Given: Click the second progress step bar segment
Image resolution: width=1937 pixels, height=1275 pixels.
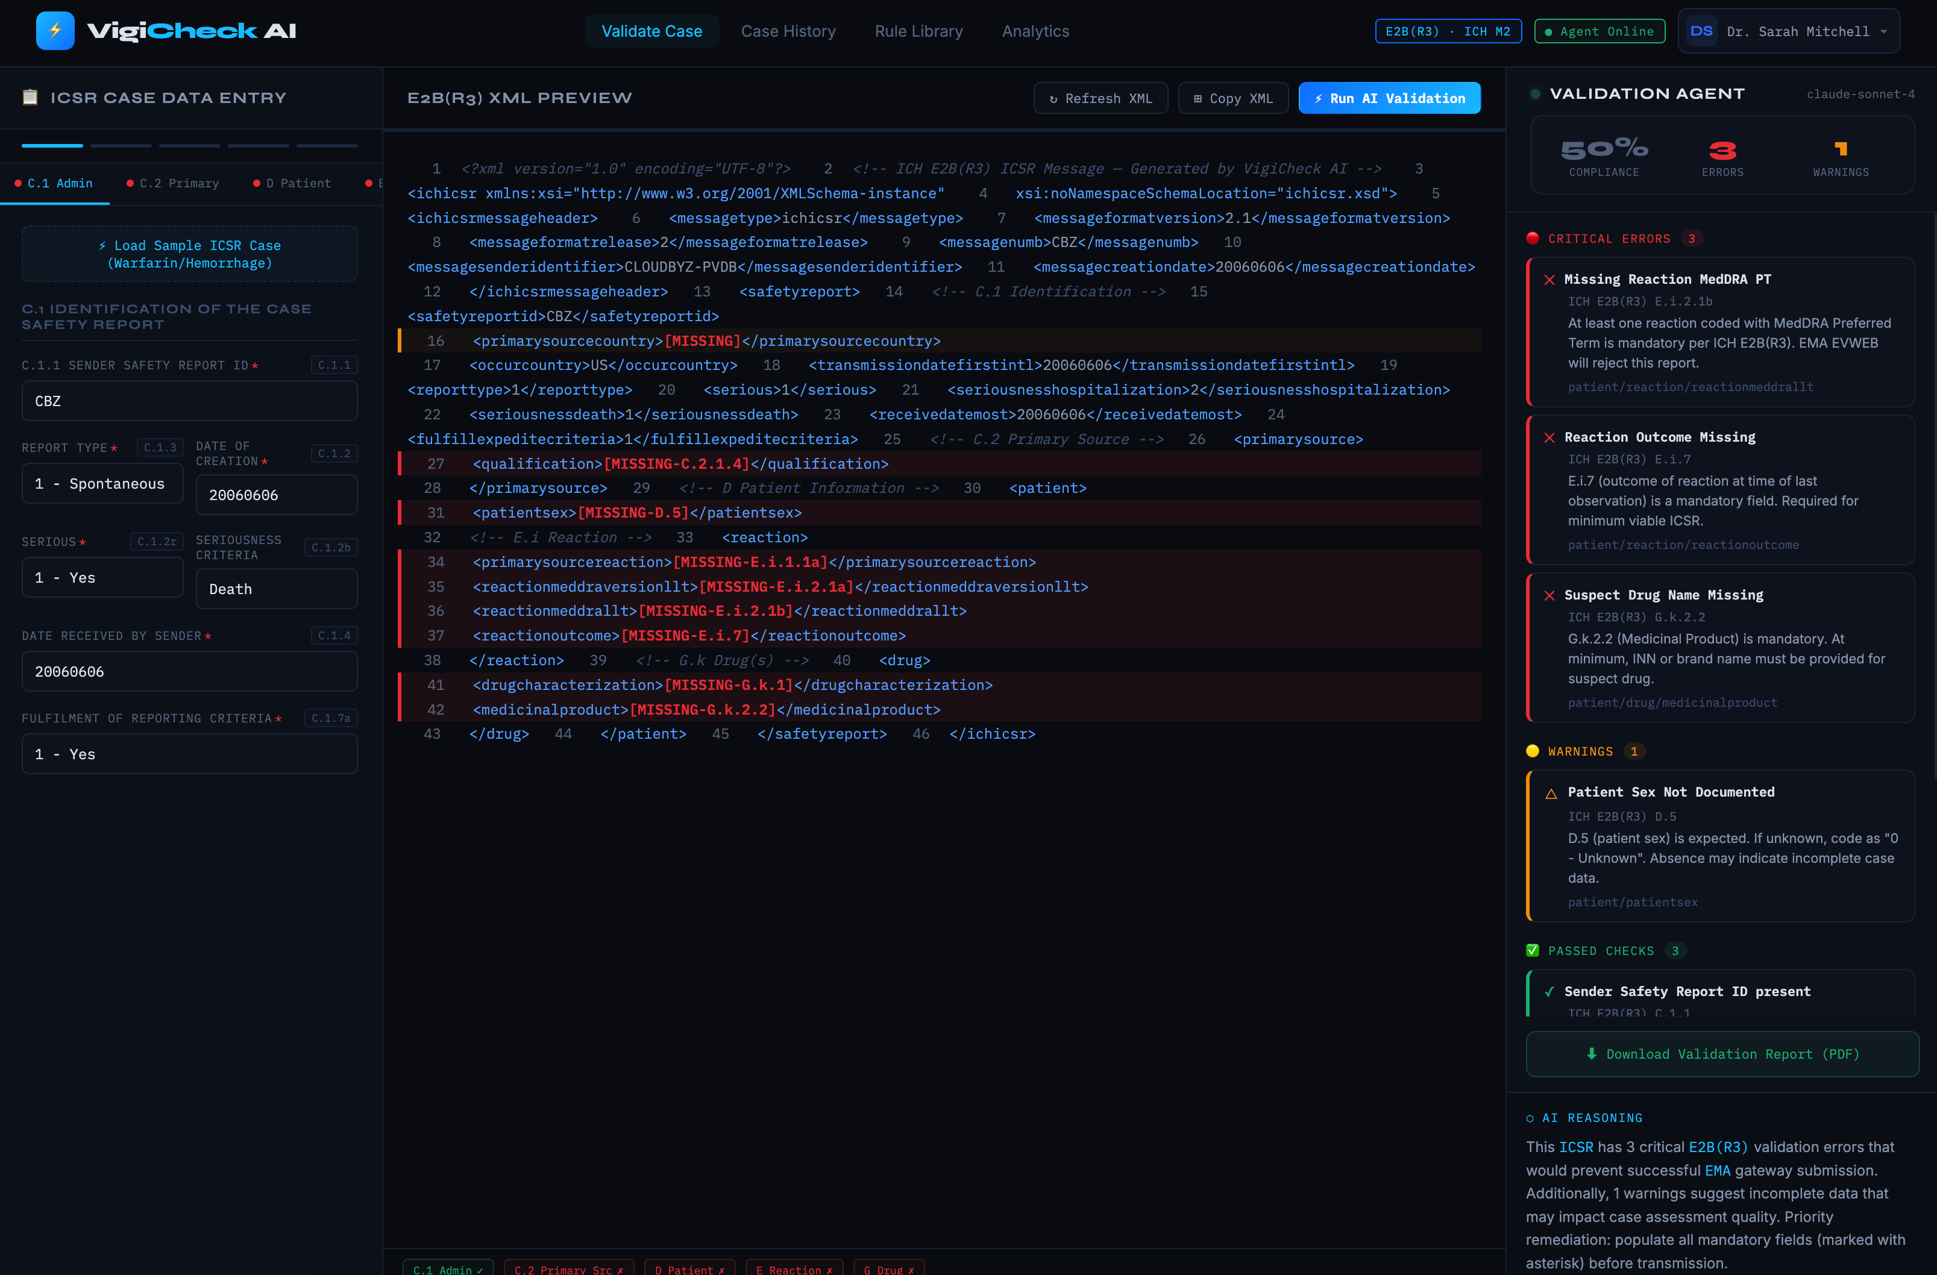Looking at the screenshot, I should click(x=121, y=146).
